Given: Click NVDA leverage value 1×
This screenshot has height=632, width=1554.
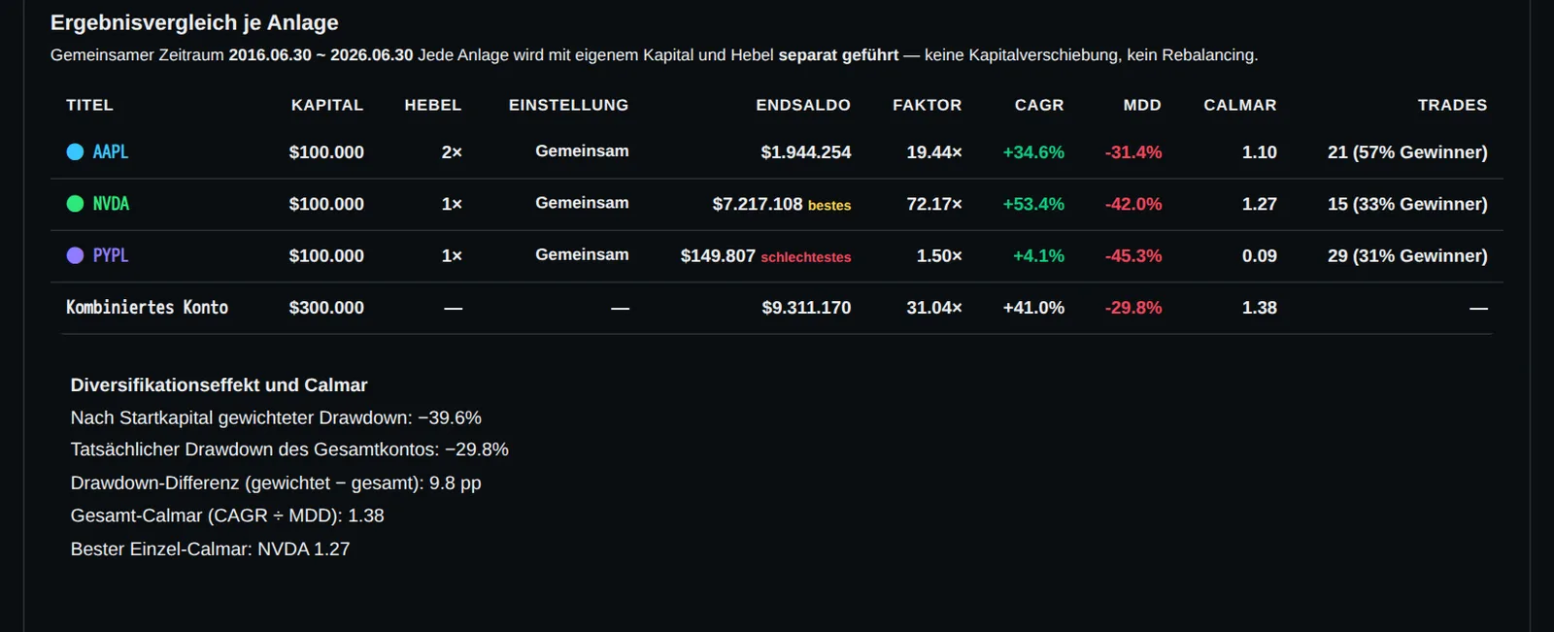Looking at the screenshot, I should click(452, 204).
